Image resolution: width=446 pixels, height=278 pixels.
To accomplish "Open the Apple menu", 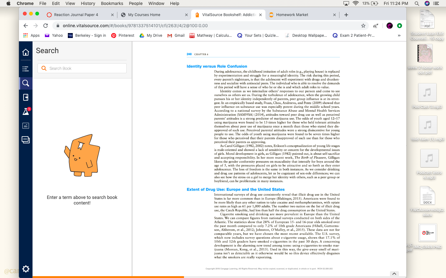I will 8,3.
